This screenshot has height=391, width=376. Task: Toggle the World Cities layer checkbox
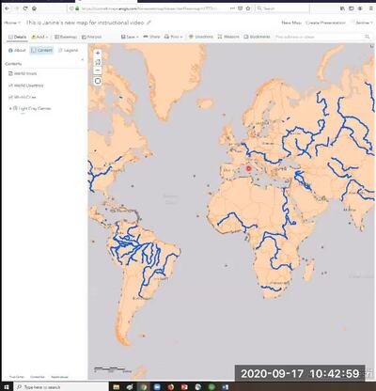point(10,97)
